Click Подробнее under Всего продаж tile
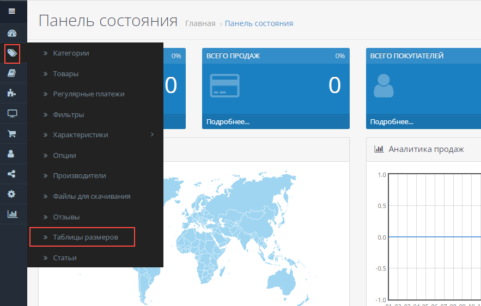481x306 pixels. (228, 121)
